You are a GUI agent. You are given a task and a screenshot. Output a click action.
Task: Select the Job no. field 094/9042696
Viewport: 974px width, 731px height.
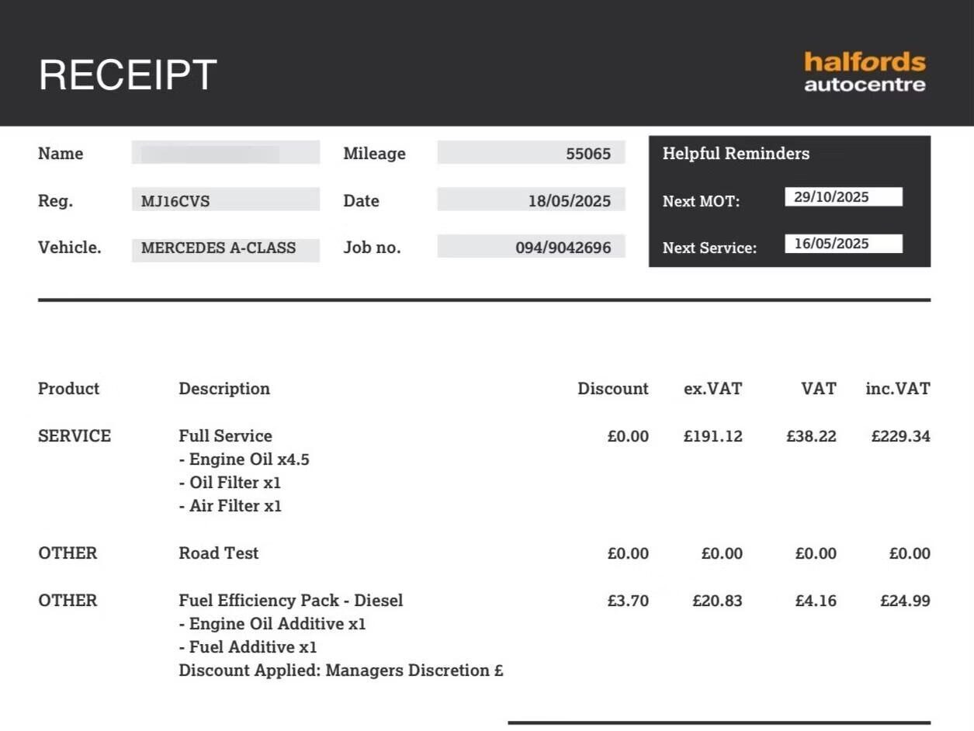(531, 248)
